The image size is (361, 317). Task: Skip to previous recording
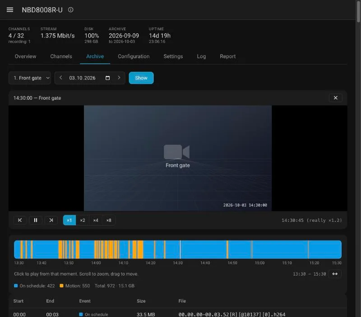pos(20,220)
